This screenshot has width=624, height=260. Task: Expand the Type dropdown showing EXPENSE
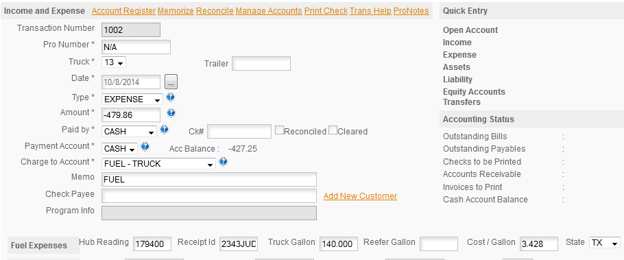(132, 99)
